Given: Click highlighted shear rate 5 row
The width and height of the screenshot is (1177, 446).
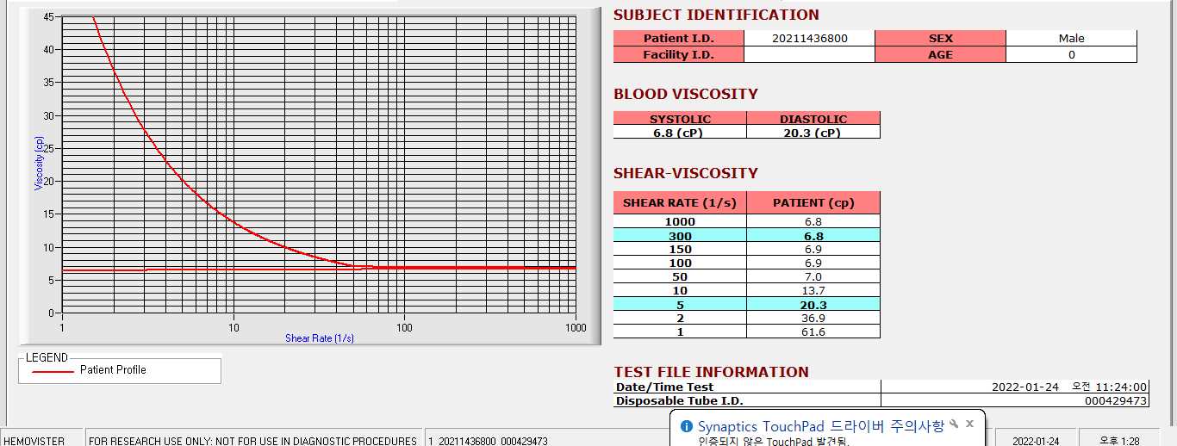Looking at the screenshot, I should (746, 305).
